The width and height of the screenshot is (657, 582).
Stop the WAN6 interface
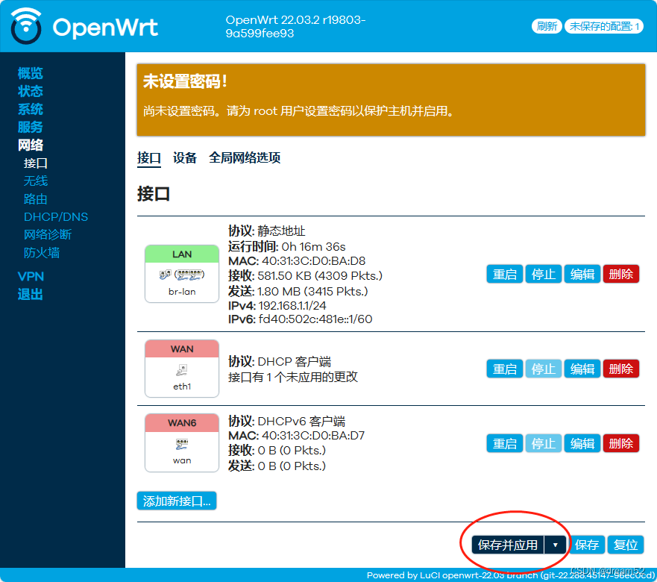(544, 443)
